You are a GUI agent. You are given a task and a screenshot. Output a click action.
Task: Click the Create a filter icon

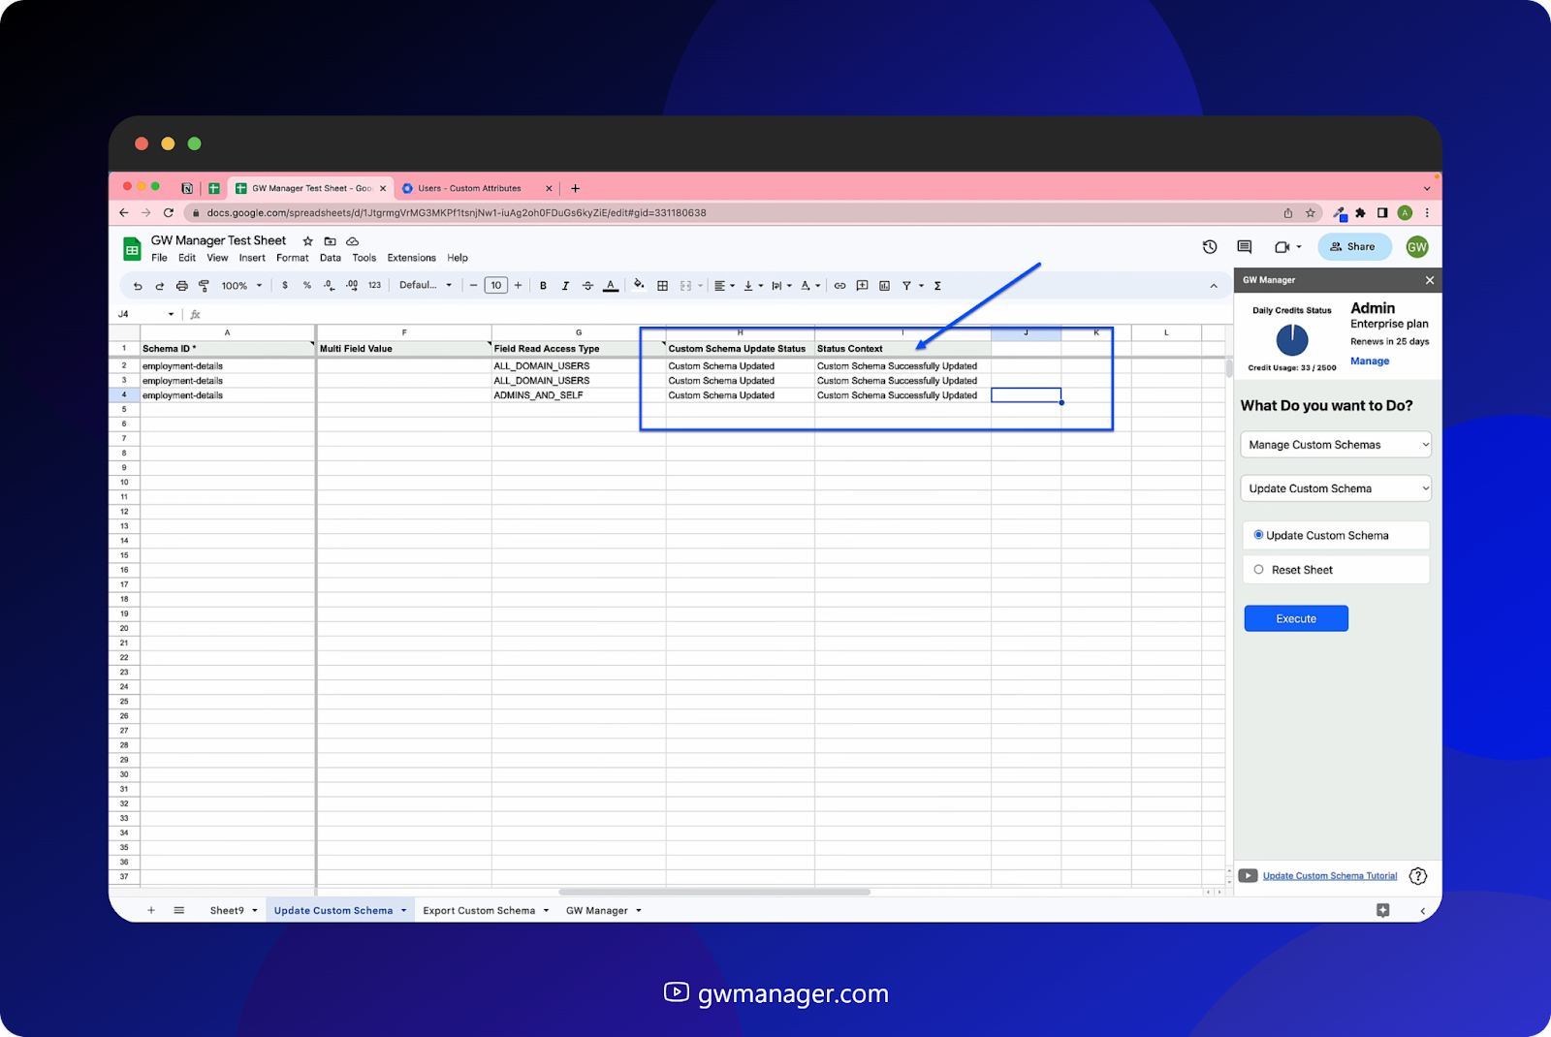click(x=905, y=285)
